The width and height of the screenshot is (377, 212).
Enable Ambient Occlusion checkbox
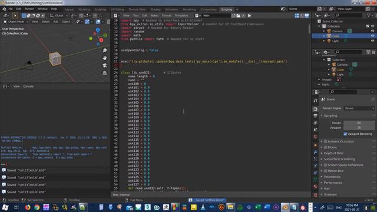325,141
